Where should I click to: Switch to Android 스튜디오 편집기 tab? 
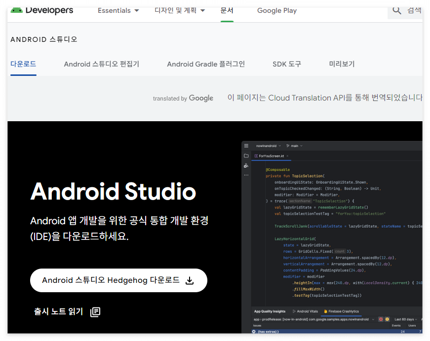coord(102,64)
